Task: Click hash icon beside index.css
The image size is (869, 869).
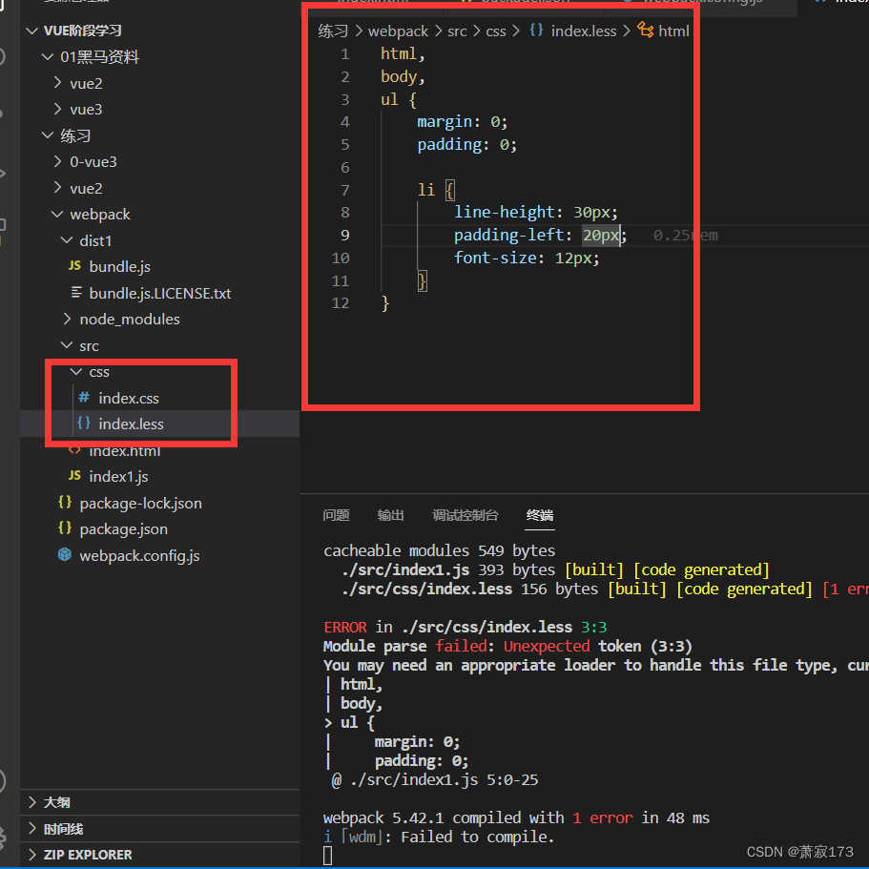Action: click(84, 398)
